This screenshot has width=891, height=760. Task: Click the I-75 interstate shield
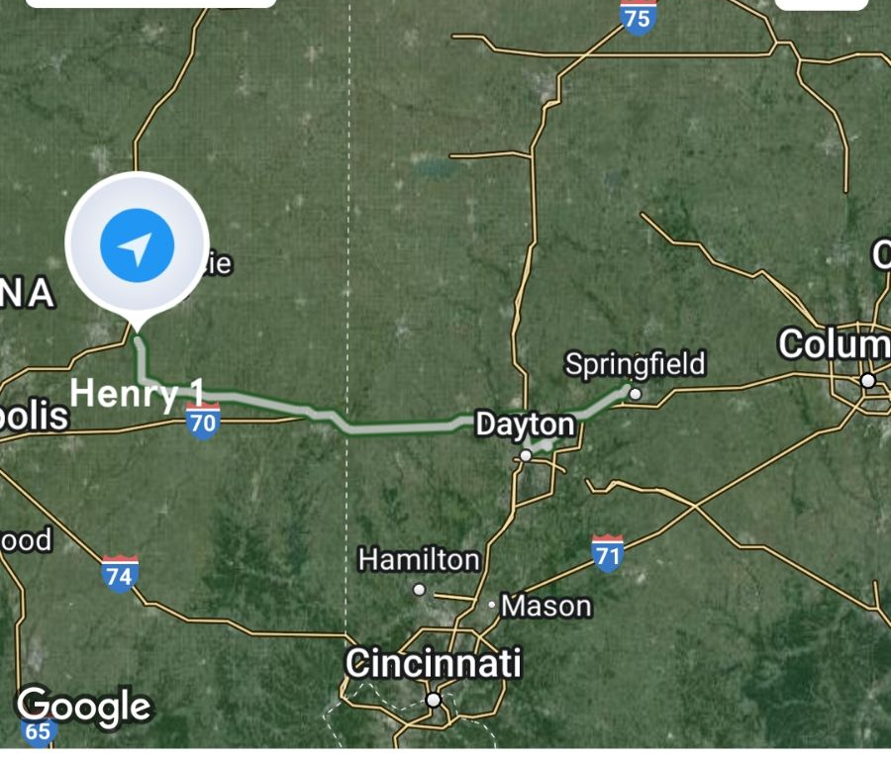(x=638, y=18)
